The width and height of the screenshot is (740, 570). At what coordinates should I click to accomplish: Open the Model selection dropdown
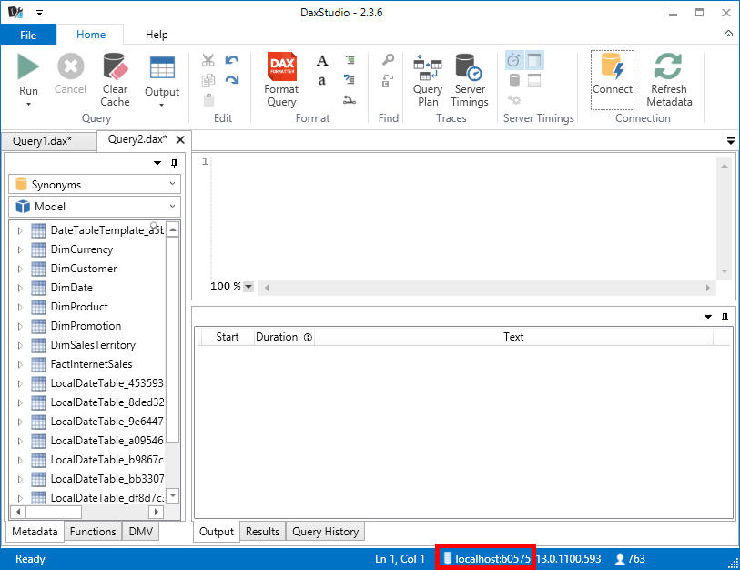95,207
